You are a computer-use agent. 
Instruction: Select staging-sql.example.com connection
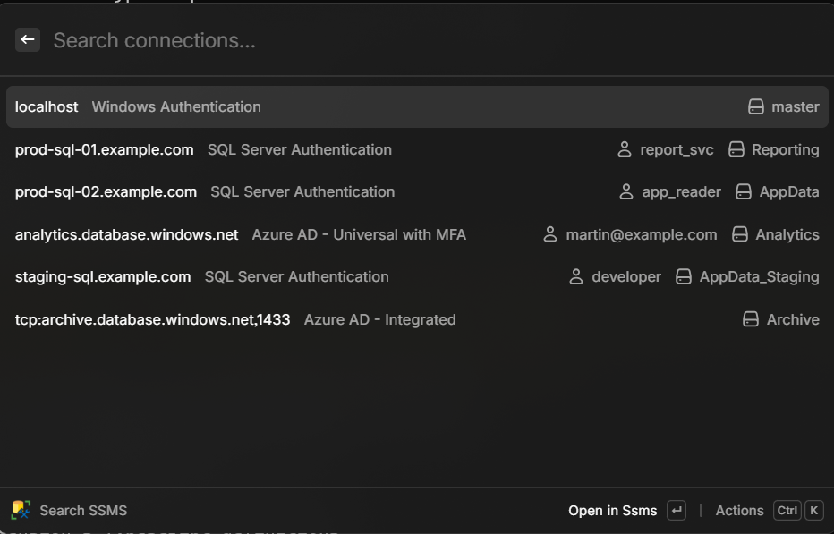coord(417,277)
